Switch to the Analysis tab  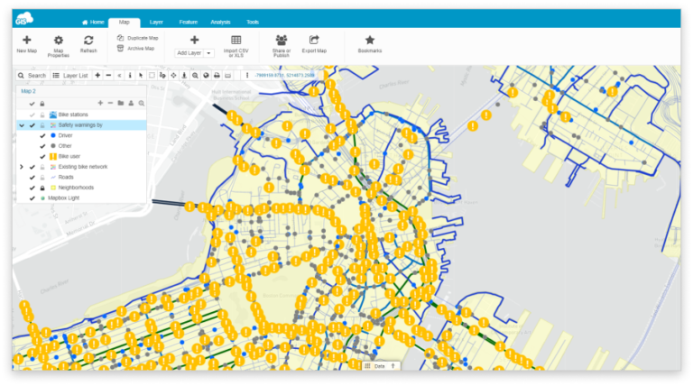click(220, 22)
